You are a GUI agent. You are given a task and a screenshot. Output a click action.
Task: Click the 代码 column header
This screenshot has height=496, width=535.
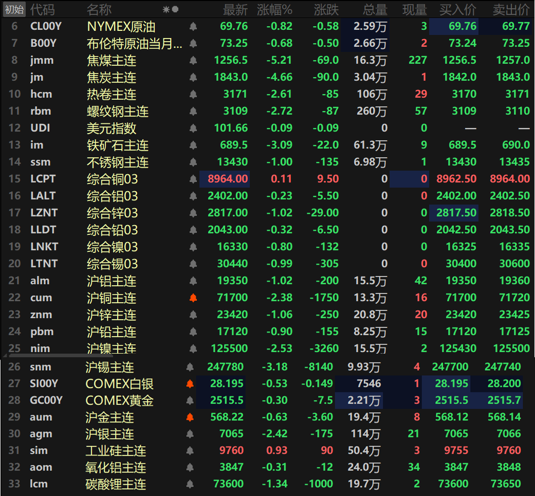[x=42, y=9]
